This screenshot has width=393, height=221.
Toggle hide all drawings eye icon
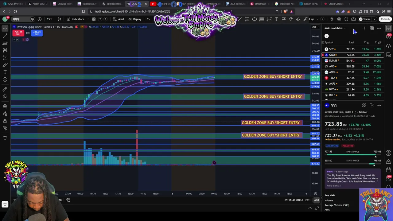[x=5, y=128]
